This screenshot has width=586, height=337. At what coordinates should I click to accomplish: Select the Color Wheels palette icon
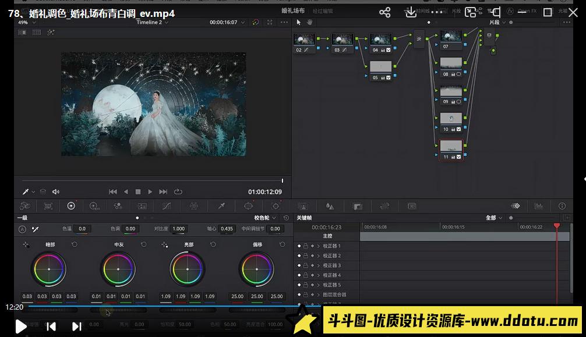tap(71, 206)
